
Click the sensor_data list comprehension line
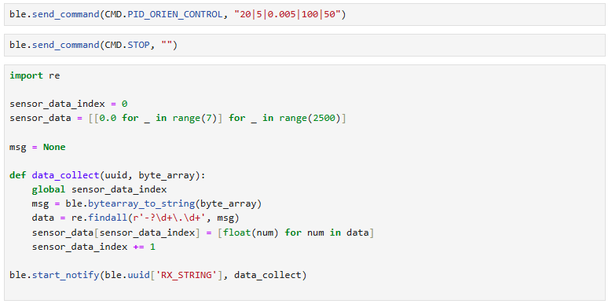178,119
